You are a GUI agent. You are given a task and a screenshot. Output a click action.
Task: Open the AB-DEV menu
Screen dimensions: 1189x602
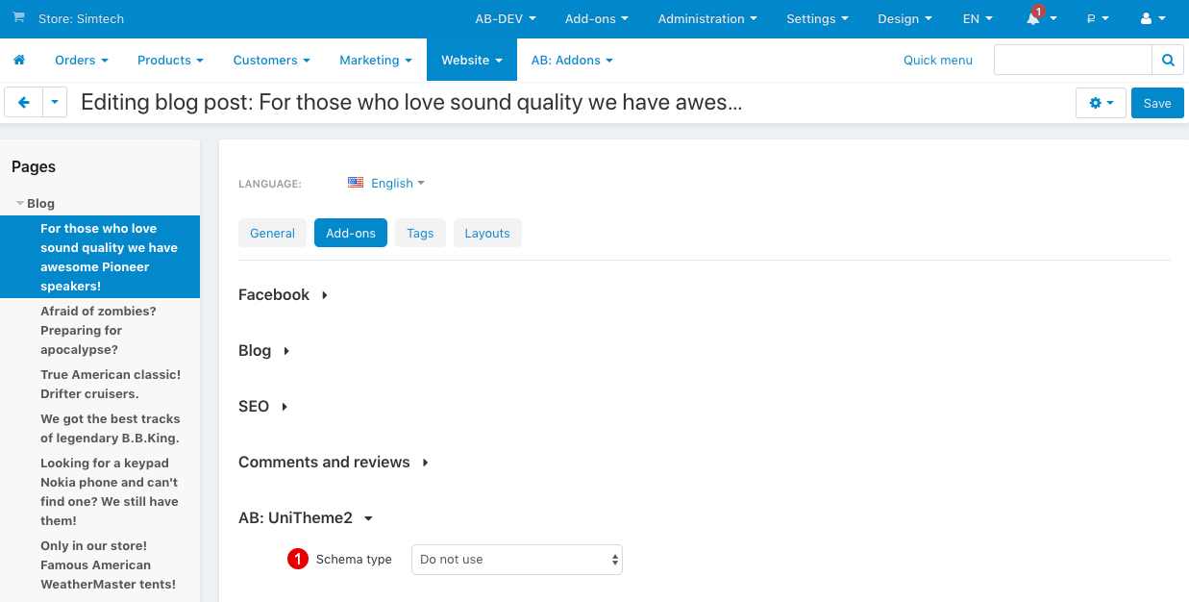click(506, 18)
